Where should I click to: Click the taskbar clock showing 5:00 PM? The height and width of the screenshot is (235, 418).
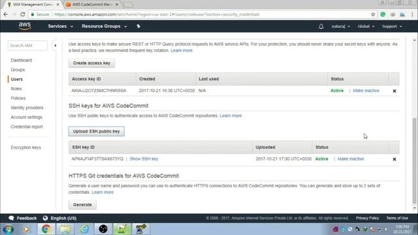click(x=402, y=229)
